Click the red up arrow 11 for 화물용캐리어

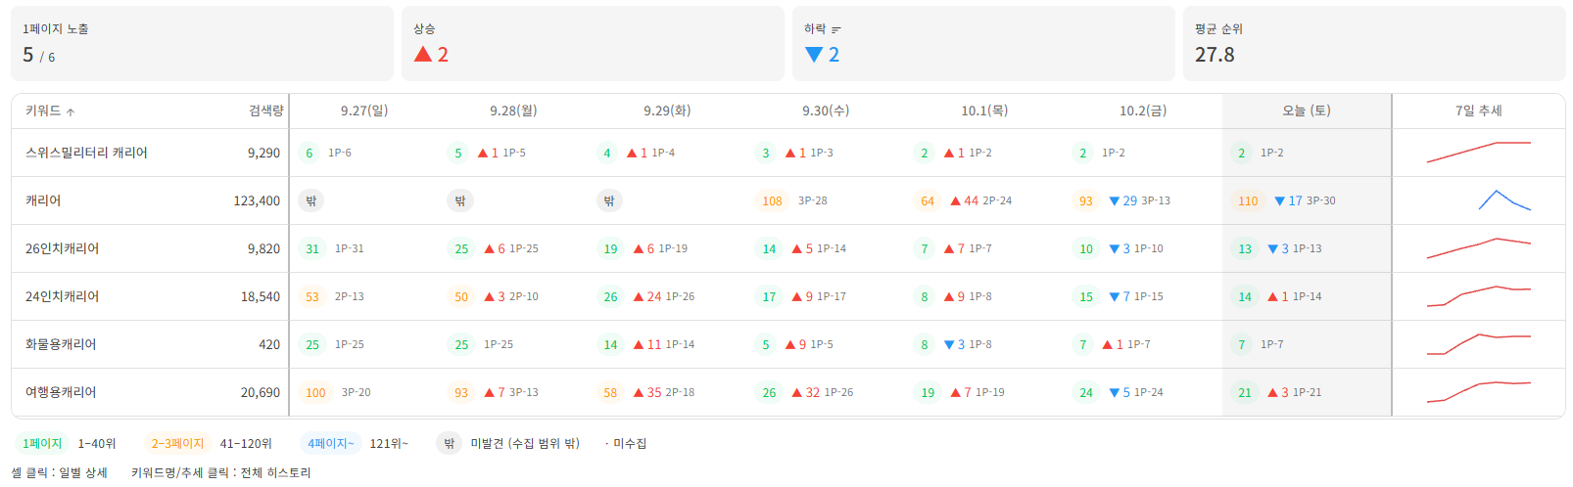click(x=647, y=344)
